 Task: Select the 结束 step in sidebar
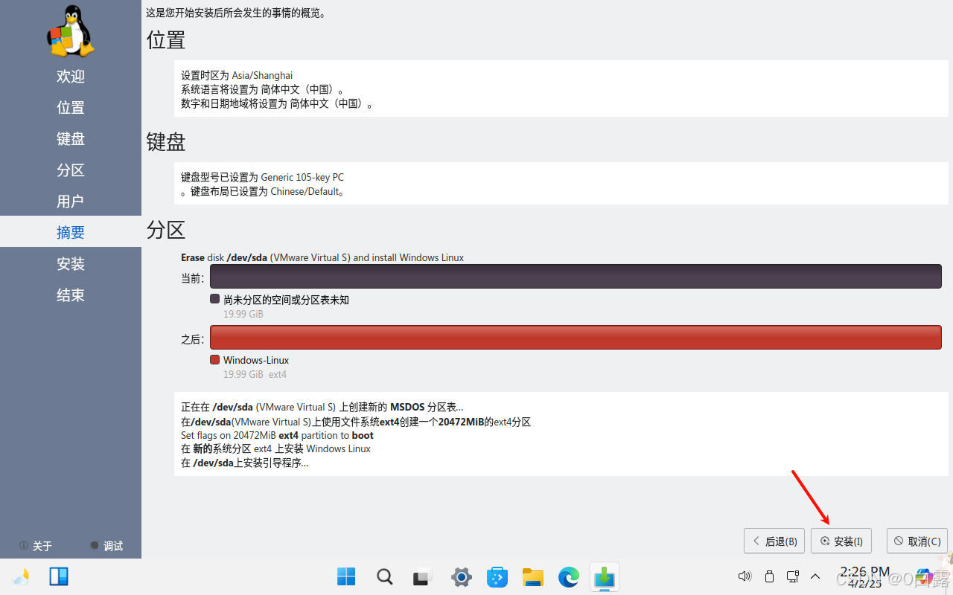coord(71,295)
